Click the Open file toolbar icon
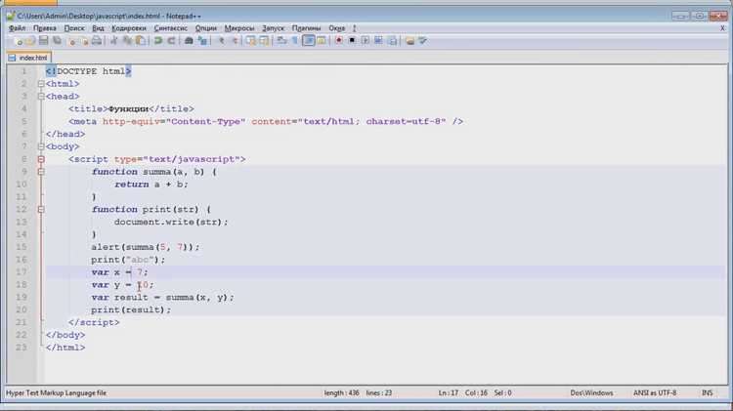 coord(30,41)
